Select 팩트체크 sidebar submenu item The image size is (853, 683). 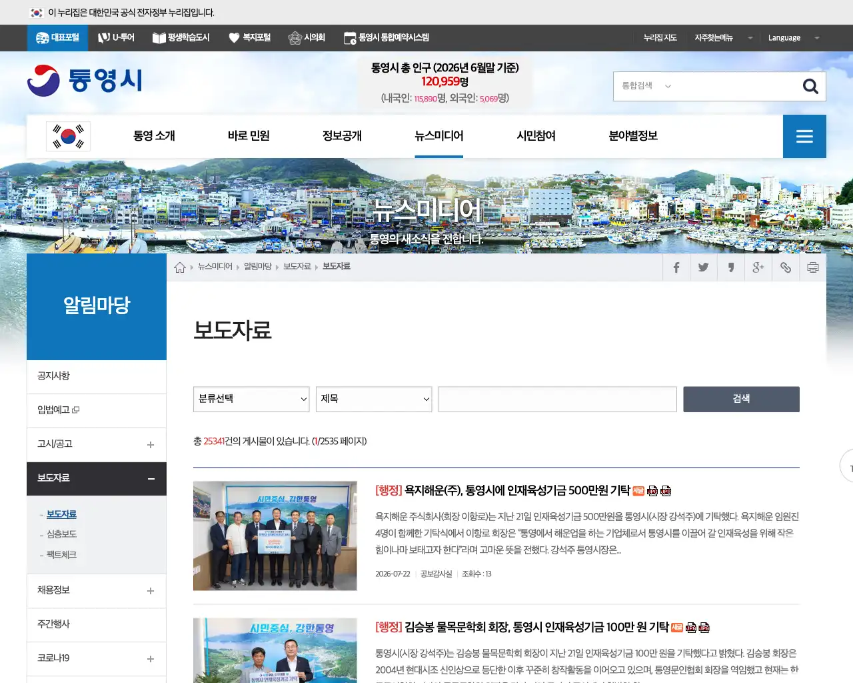pyautogui.click(x=61, y=555)
